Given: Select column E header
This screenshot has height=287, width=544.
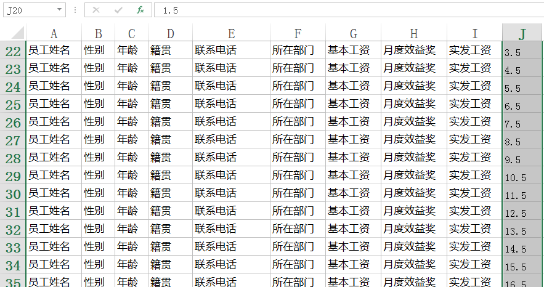Looking at the screenshot, I should click(232, 33).
